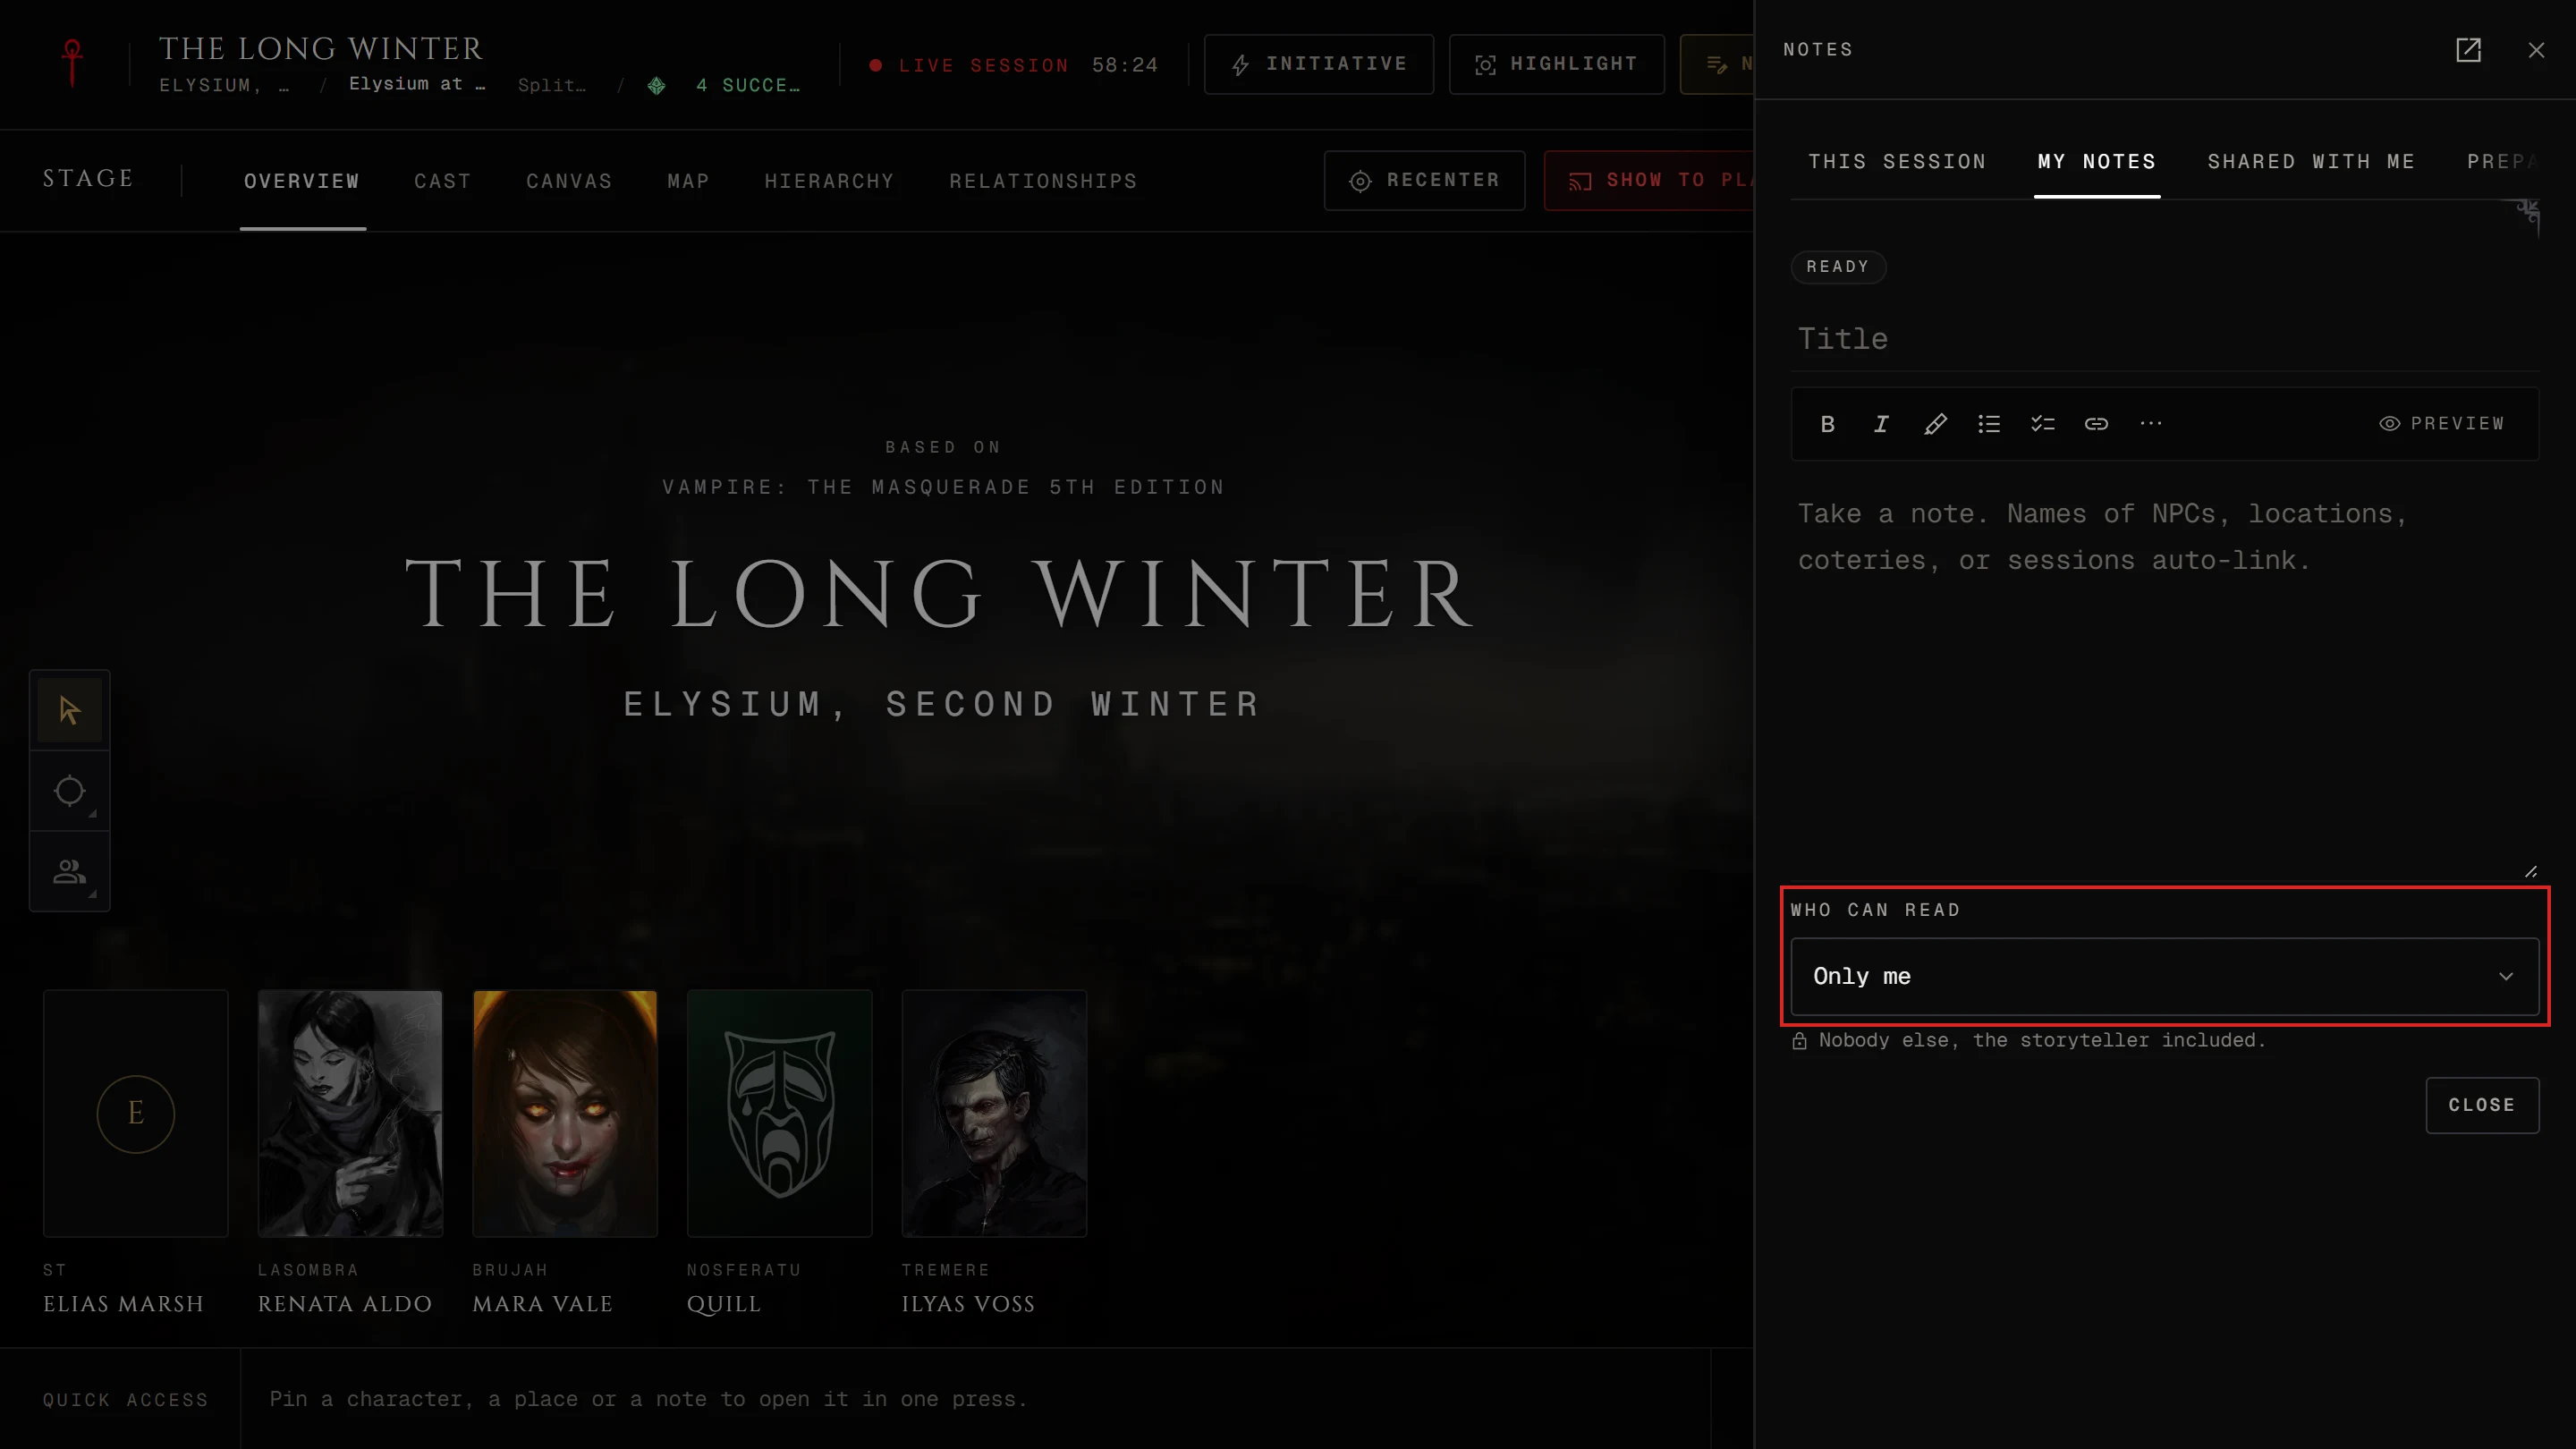Select the highlighter pen icon
The height and width of the screenshot is (1449, 2576).
tap(1935, 424)
